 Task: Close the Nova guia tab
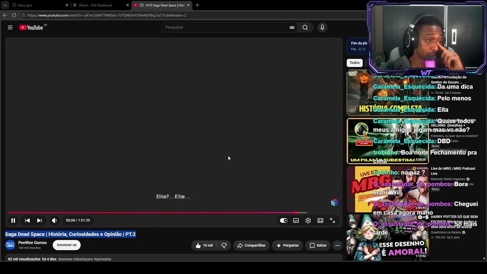[x=67, y=5]
